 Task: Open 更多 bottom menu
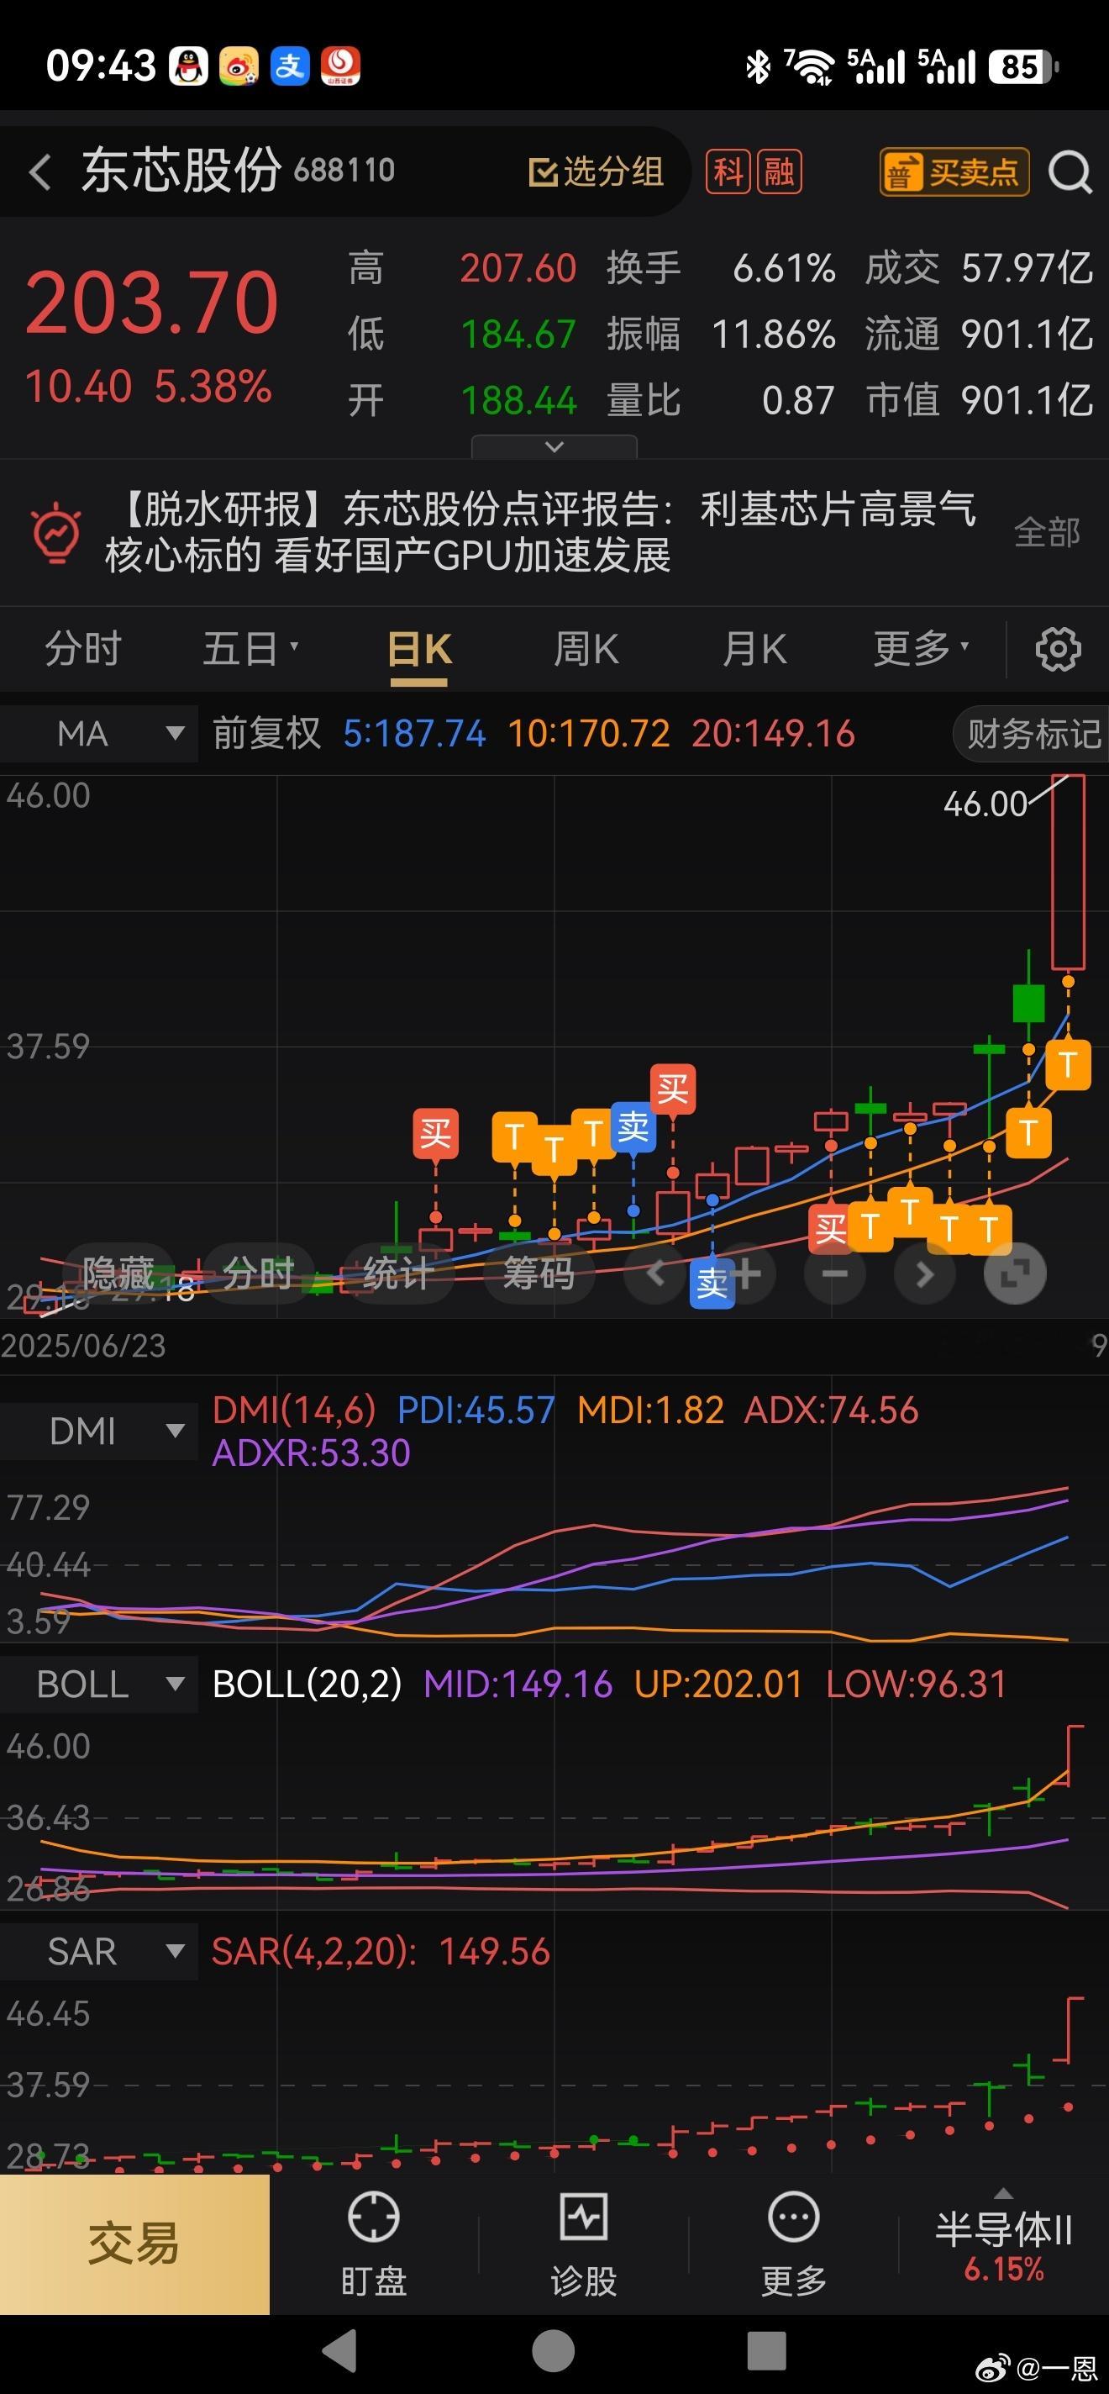click(x=793, y=2244)
